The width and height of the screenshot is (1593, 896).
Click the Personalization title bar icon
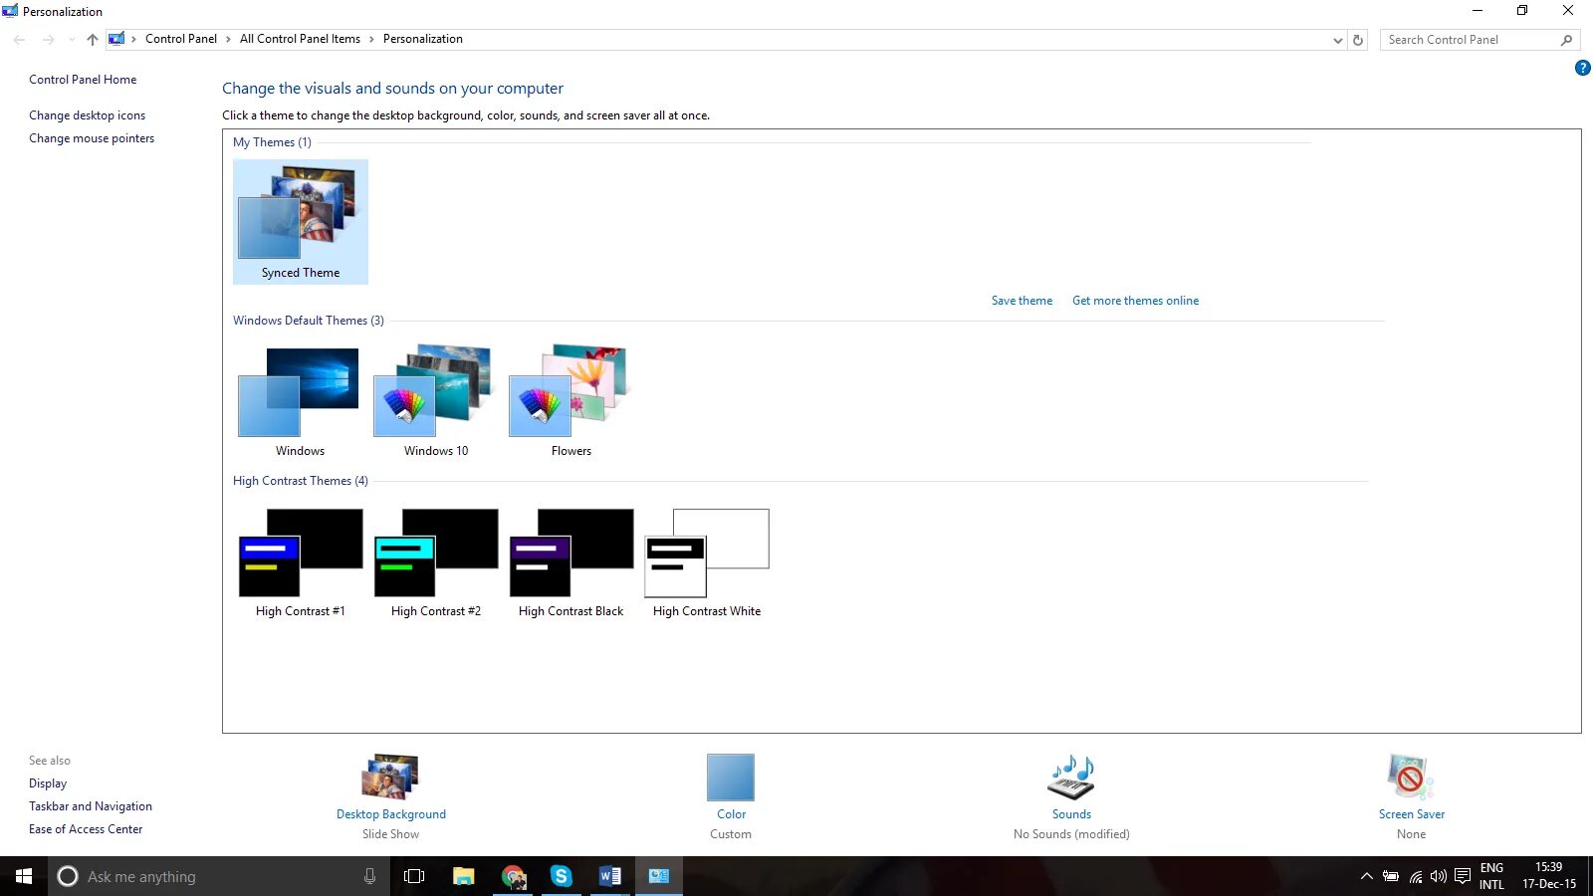point(10,11)
